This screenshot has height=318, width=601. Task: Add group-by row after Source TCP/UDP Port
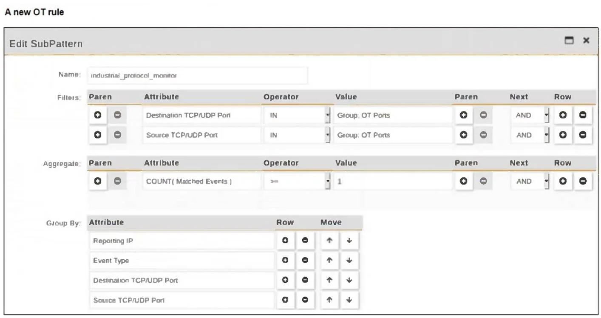tap(286, 300)
